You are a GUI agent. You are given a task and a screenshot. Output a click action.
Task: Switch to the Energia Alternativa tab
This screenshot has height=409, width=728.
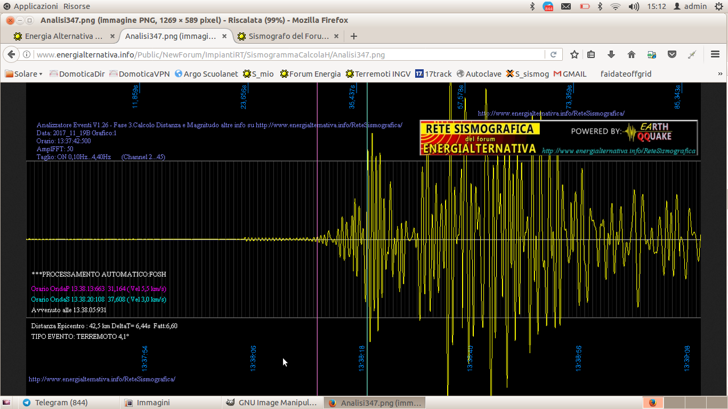click(x=64, y=36)
